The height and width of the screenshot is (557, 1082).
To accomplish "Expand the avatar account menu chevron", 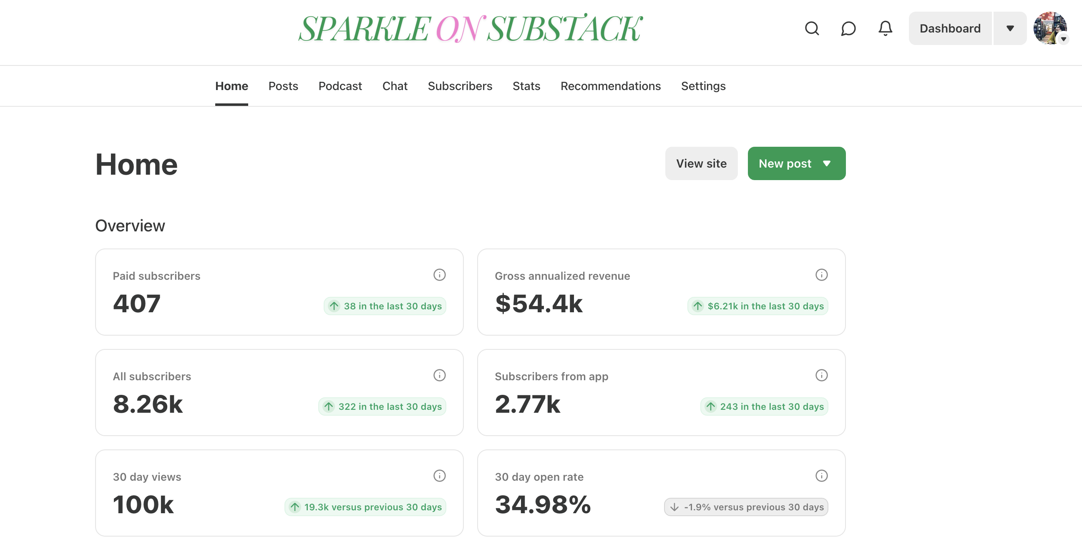I will (x=1064, y=39).
